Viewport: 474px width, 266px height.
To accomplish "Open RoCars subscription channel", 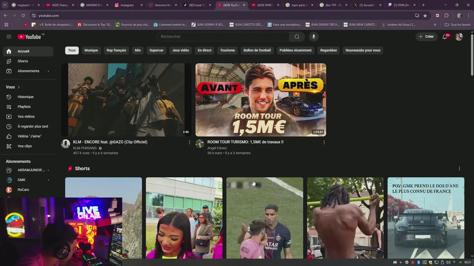I will pyautogui.click(x=28, y=190).
